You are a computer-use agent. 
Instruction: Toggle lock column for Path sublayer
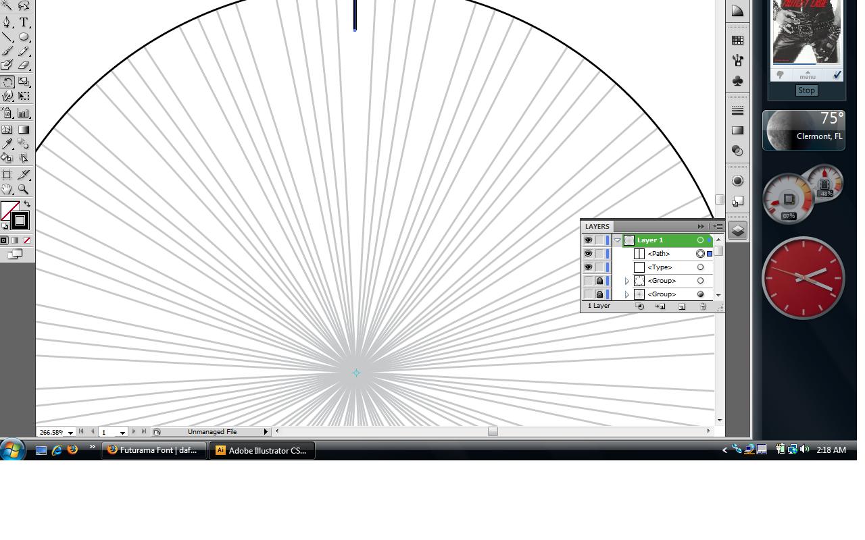tap(599, 254)
